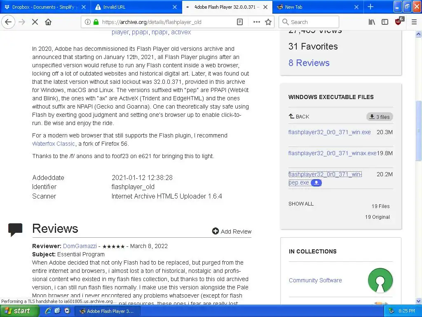
Task: Focus the browser Search box
Action: coord(309,22)
